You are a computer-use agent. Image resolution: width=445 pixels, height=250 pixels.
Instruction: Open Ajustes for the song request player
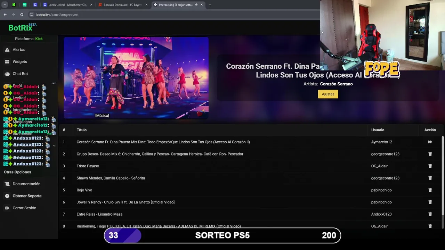[328, 94]
